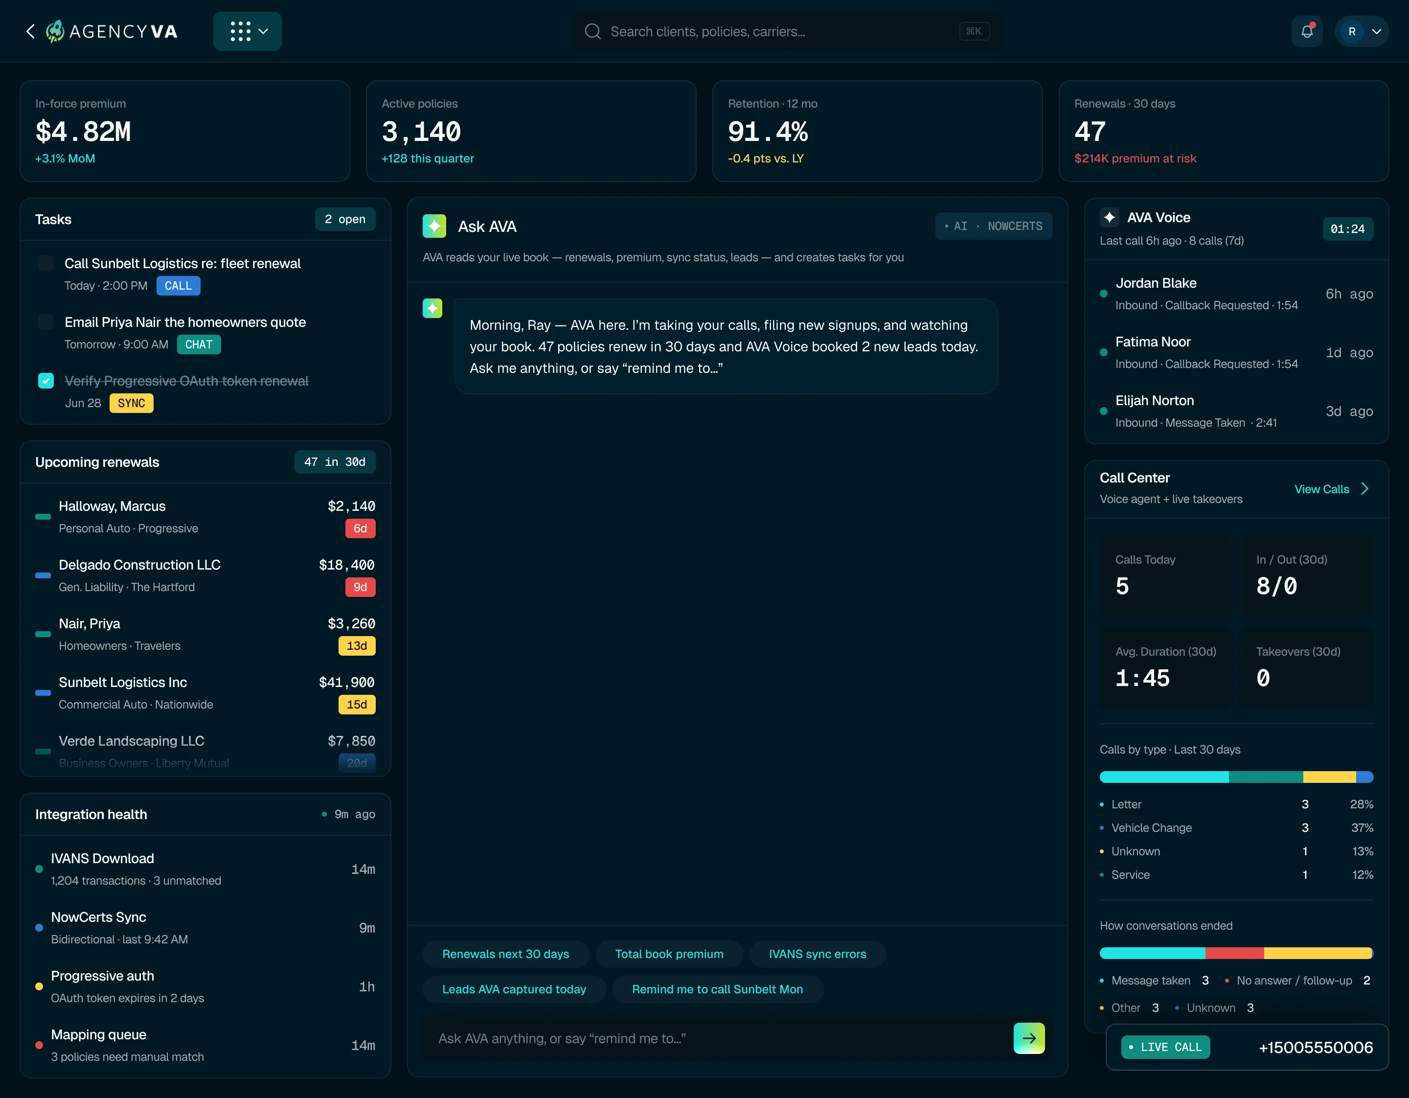Open Progressive auth integration row
This screenshot has width=1409, height=1098.
pos(205,986)
